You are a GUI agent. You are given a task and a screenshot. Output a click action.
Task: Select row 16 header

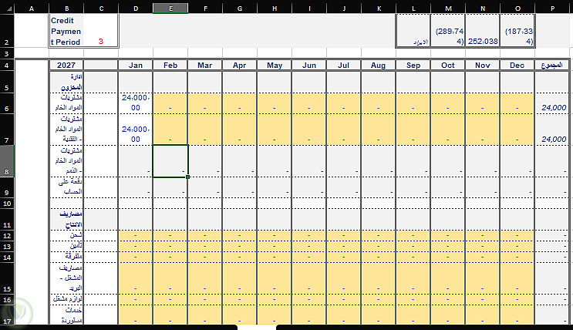(x=7, y=300)
